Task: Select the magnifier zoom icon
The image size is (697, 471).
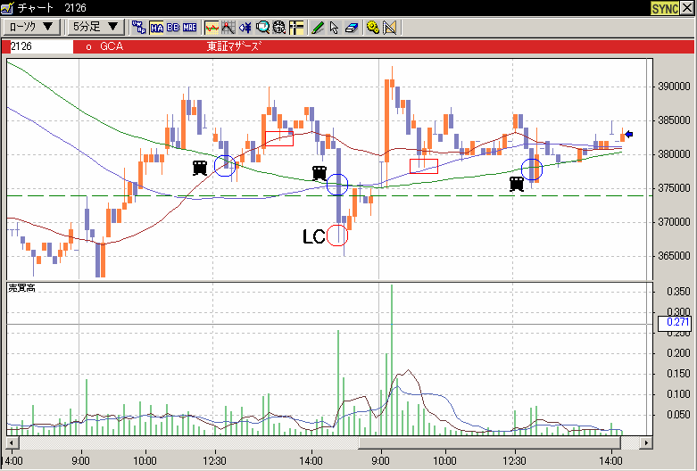Action: [262, 28]
